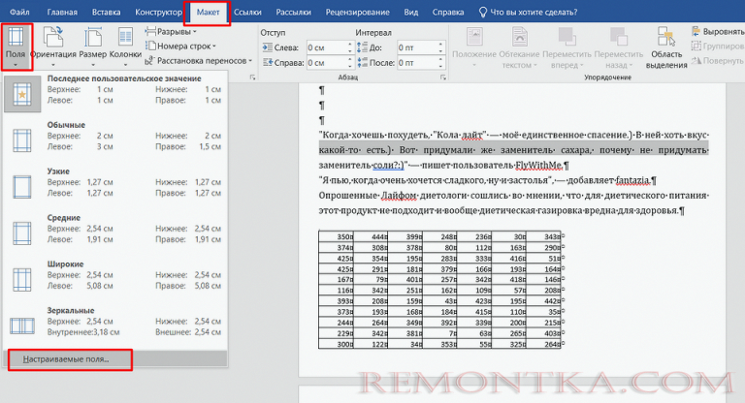This screenshot has height=403, width=745.
Task: Switch to the Рецензирование tab
Action: [x=357, y=12]
